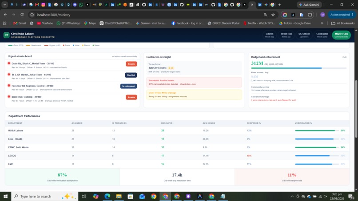Image resolution: width=358 pixels, height=201 pixels.
Task: View site information icon beside the URL
Action: click(x=32, y=15)
